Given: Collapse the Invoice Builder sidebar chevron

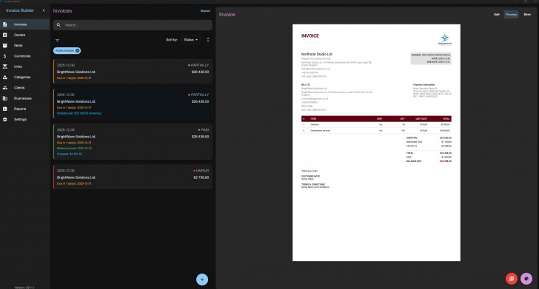Looking at the screenshot, I should (44, 10).
